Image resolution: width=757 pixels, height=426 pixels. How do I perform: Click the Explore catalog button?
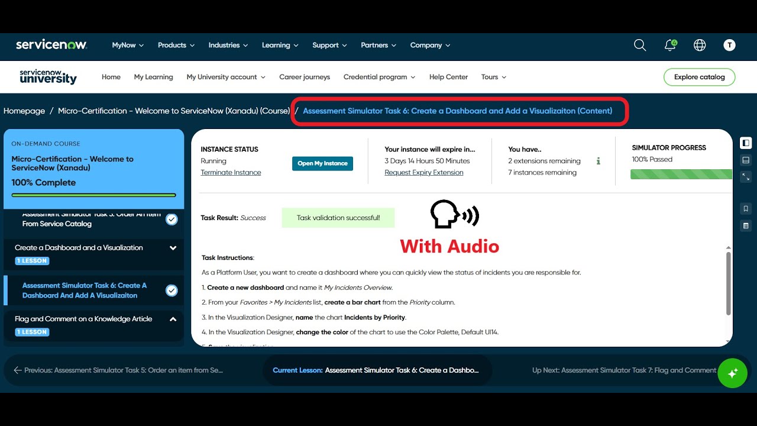[700, 77]
